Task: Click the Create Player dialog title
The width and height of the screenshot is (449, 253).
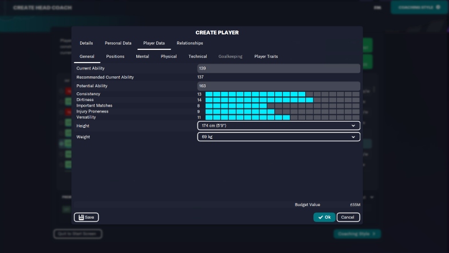Action: tap(217, 33)
